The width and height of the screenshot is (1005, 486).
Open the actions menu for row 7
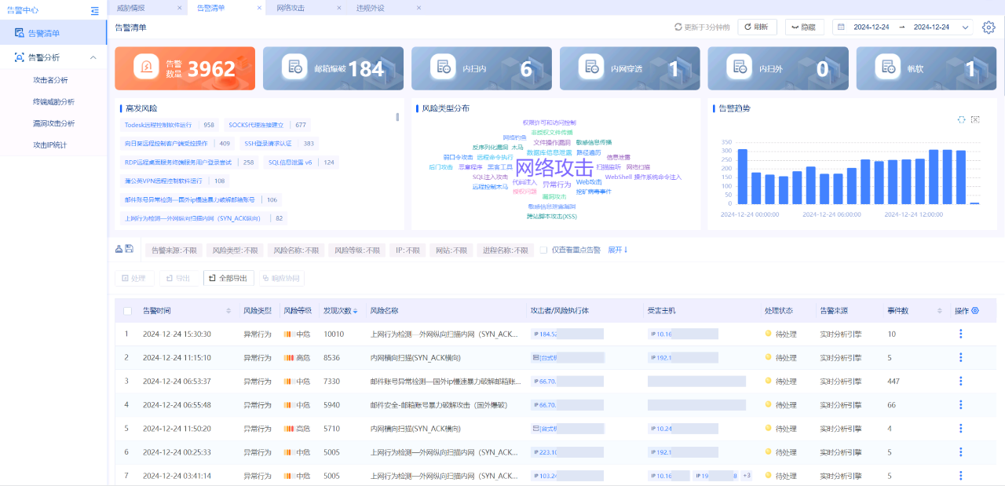tap(960, 476)
